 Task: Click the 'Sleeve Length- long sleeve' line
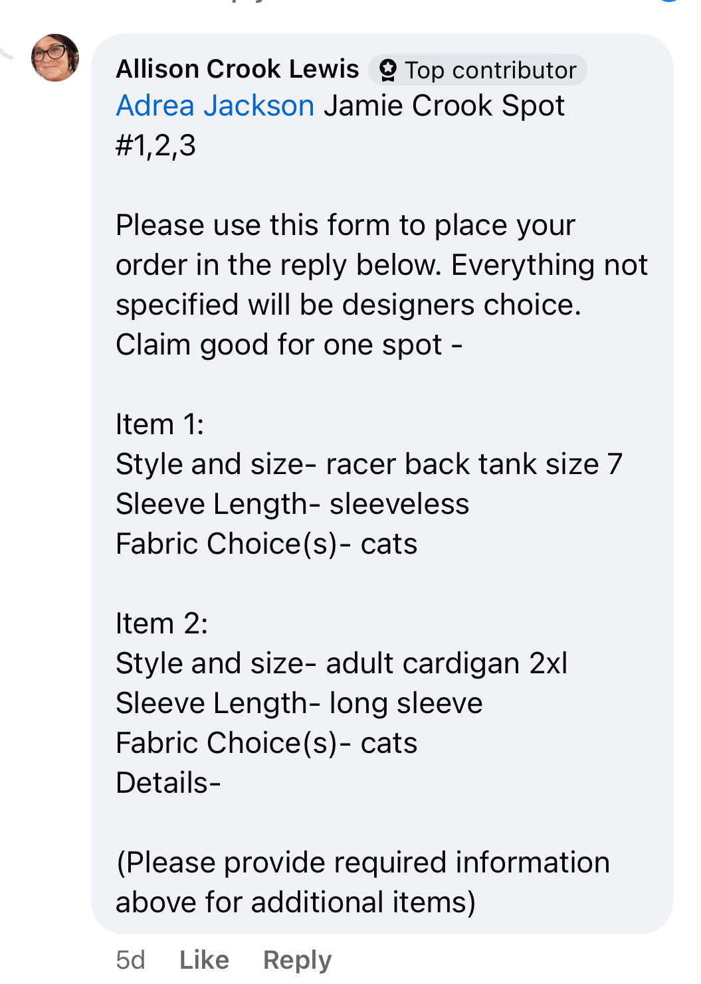299,703
